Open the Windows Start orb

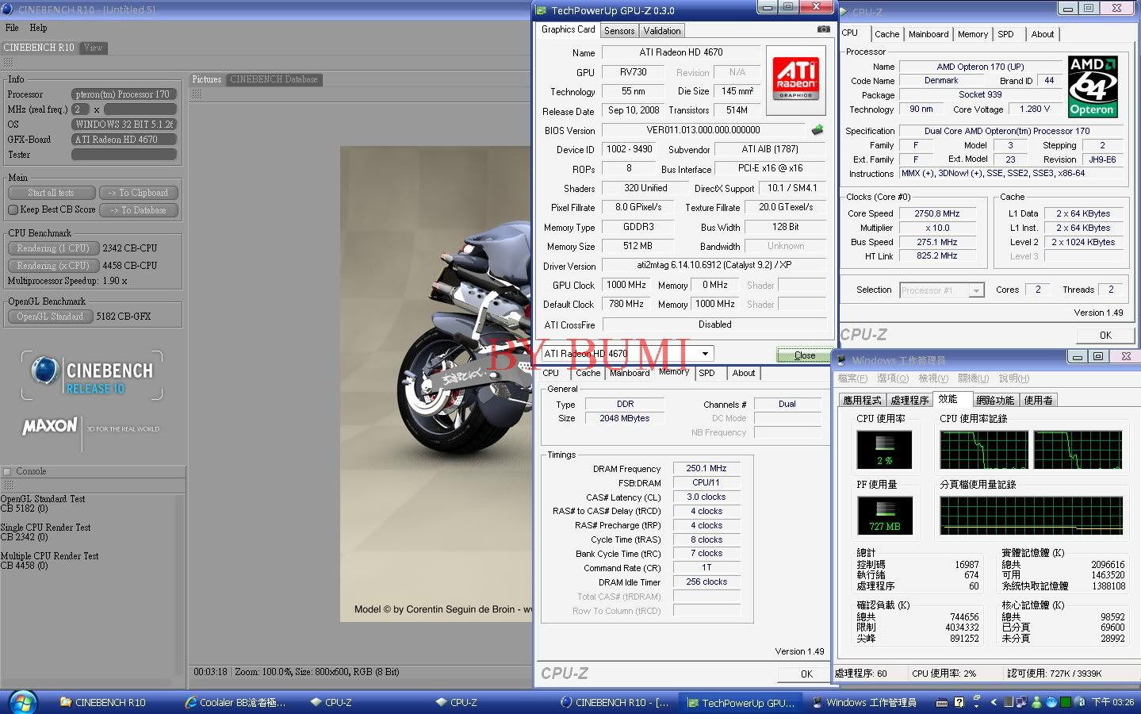pos(21,702)
